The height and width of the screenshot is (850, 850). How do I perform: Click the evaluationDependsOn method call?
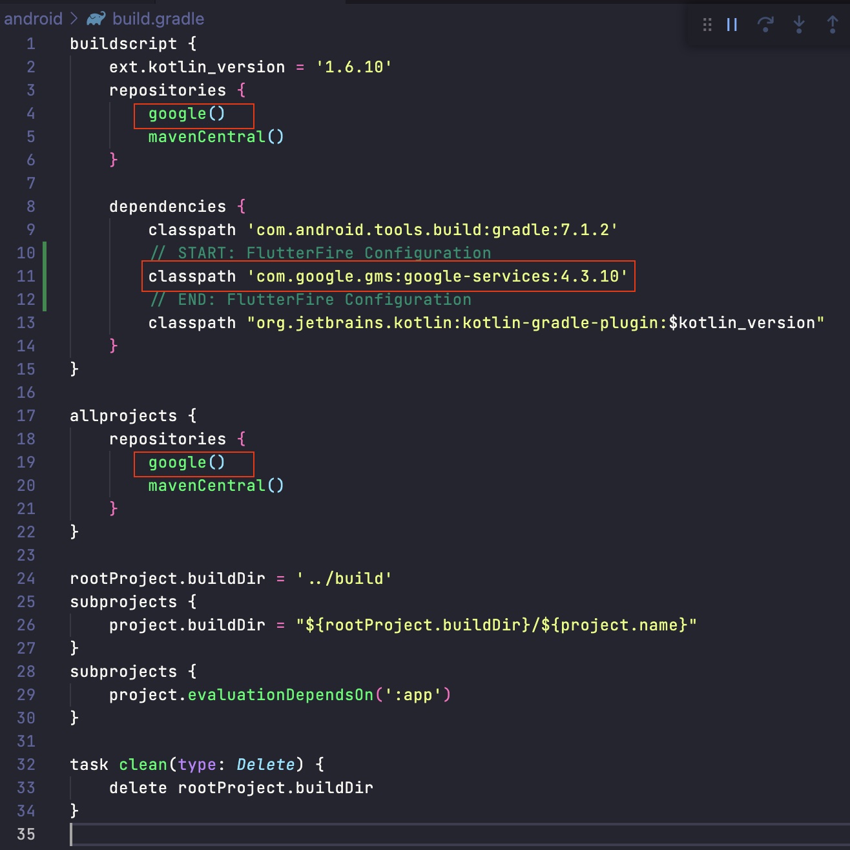[x=281, y=695]
